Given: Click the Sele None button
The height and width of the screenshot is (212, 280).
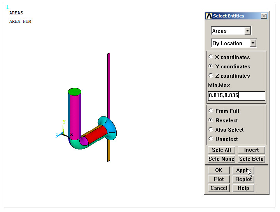Looking at the screenshot, I should [x=221, y=159].
